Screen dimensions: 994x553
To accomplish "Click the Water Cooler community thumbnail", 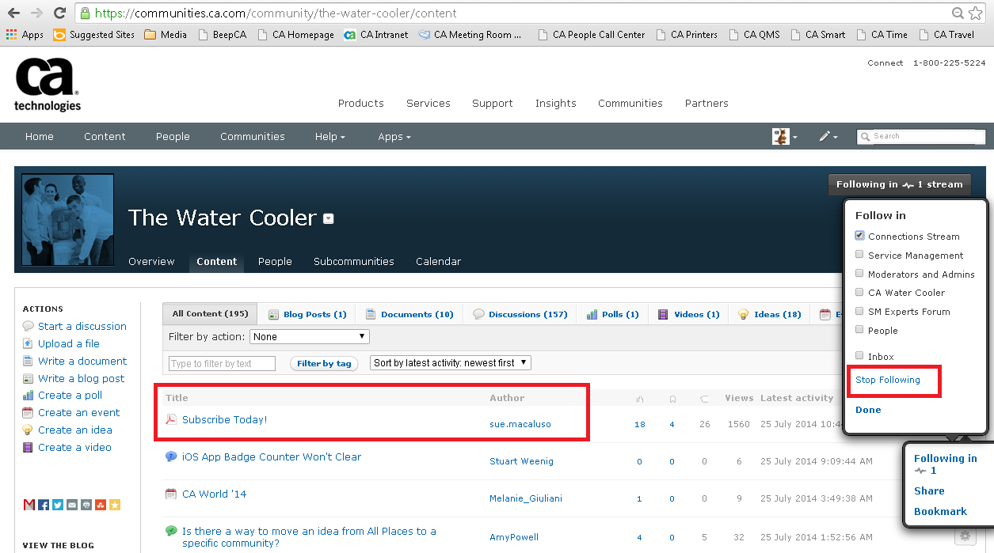I will pos(68,220).
